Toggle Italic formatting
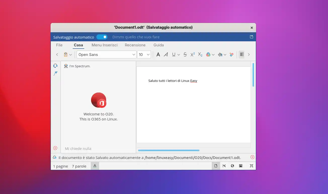328x194 pixels. [166, 54]
